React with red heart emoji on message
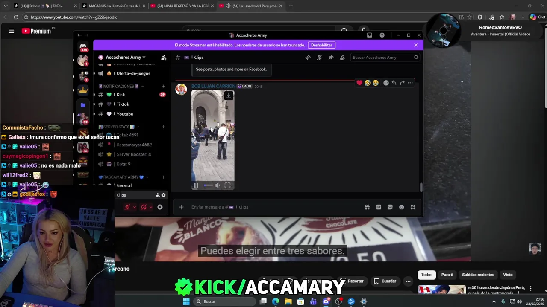The image size is (547, 307). click(x=359, y=83)
